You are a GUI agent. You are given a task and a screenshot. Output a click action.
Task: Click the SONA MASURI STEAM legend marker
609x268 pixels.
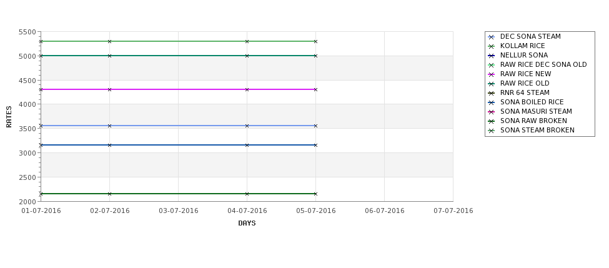tap(492, 112)
